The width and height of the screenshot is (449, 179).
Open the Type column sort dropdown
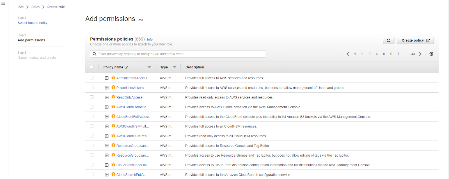tap(175, 67)
